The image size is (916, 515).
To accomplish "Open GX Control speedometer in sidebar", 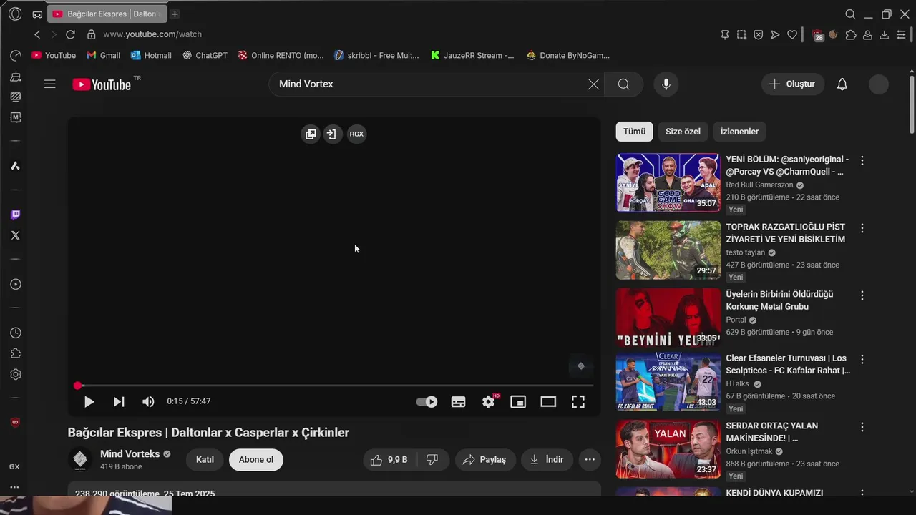I will (15, 56).
